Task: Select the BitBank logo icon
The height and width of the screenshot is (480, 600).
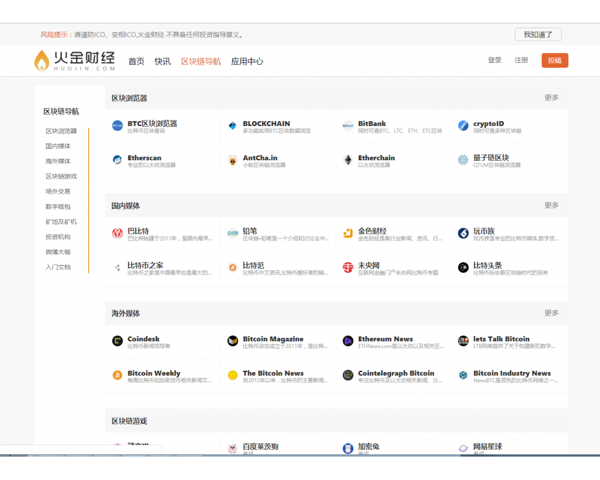Action: point(348,125)
